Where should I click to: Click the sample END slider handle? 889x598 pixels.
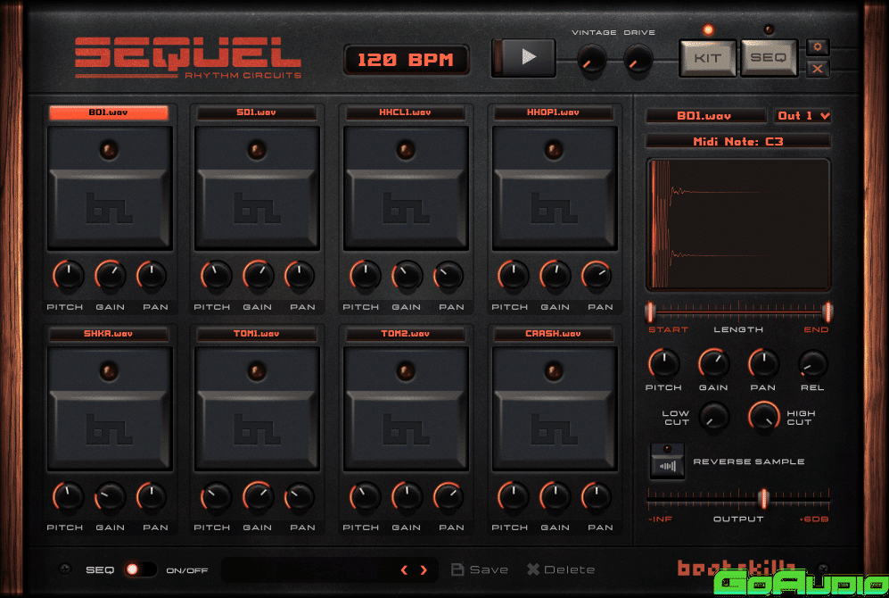(x=827, y=311)
